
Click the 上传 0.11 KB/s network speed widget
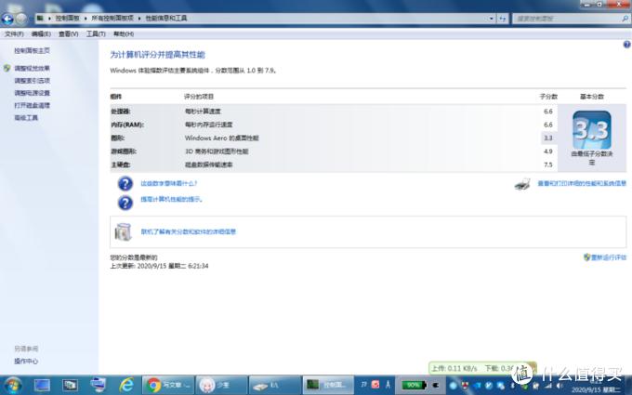click(x=482, y=368)
